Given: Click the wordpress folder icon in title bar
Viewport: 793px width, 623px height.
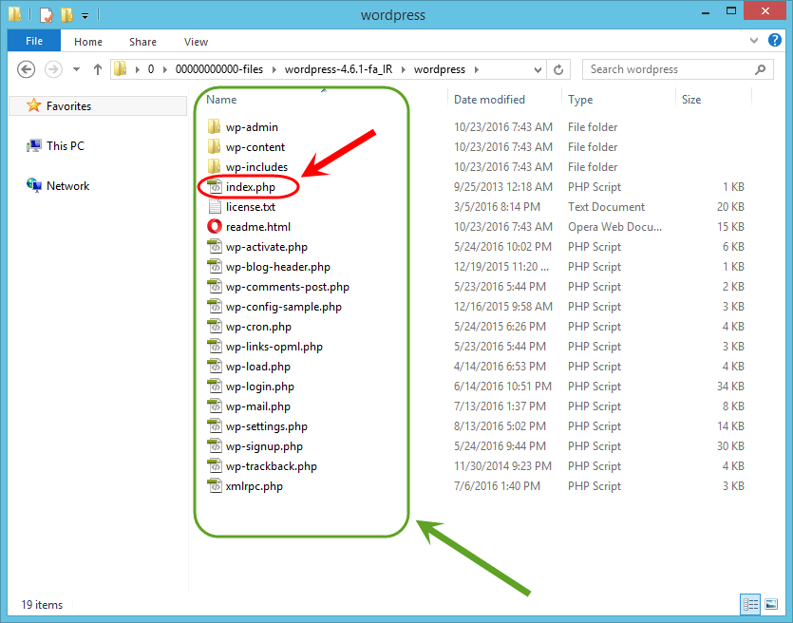Looking at the screenshot, I should point(15,14).
